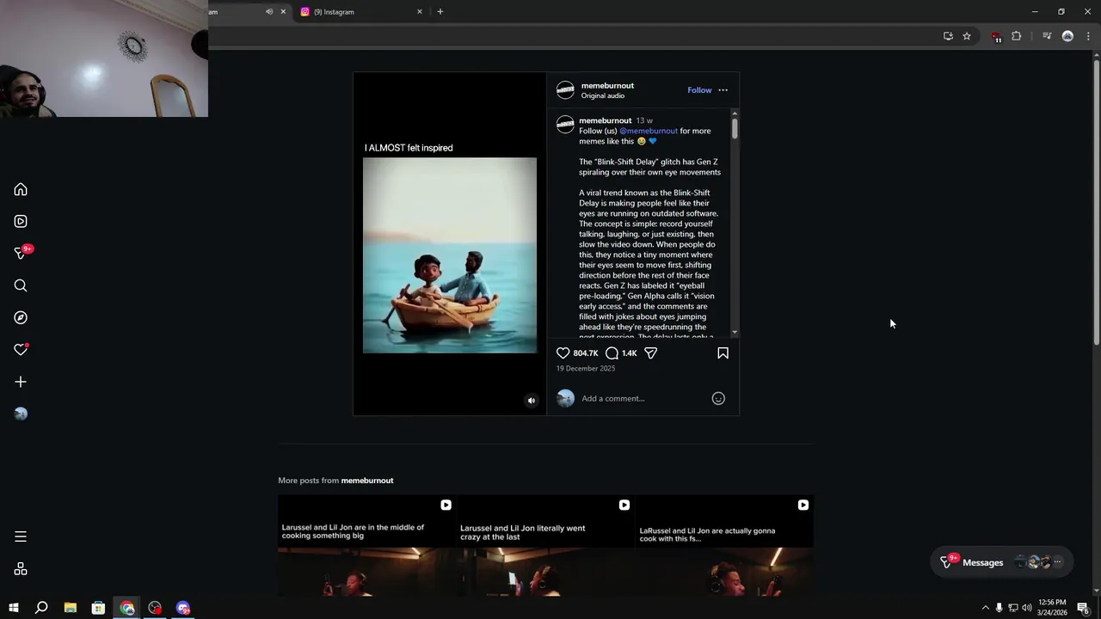This screenshot has width=1101, height=619.
Task: Open the memeburnout avatar beside caption
Action: pyautogui.click(x=565, y=125)
